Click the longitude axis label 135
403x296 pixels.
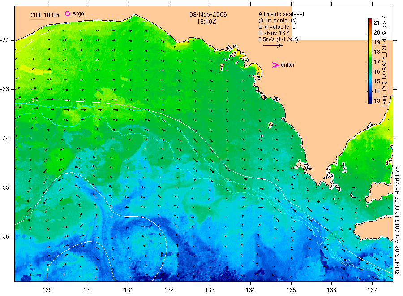pos(291,290)
